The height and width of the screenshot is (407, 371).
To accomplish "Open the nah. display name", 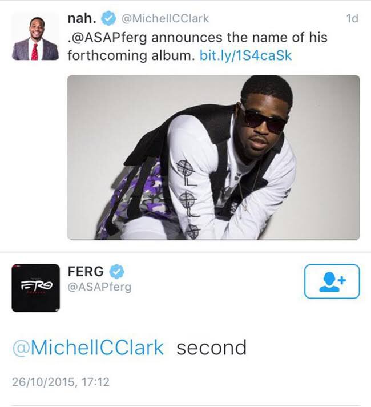I will (x=82, y=18).
